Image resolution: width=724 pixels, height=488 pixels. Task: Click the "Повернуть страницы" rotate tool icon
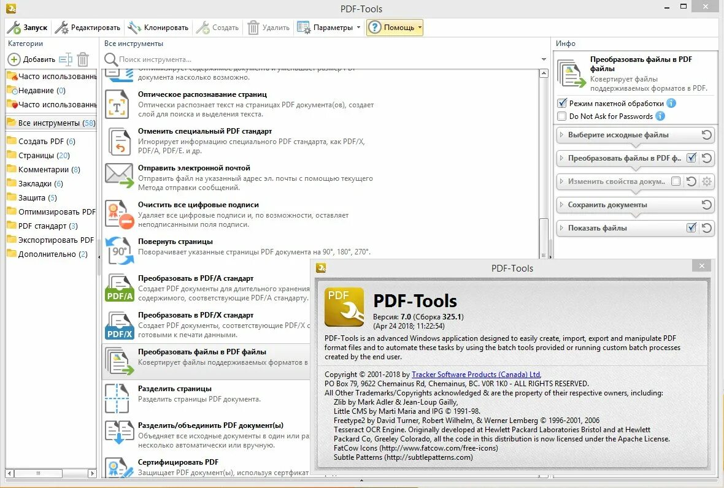tap(117, 250)
